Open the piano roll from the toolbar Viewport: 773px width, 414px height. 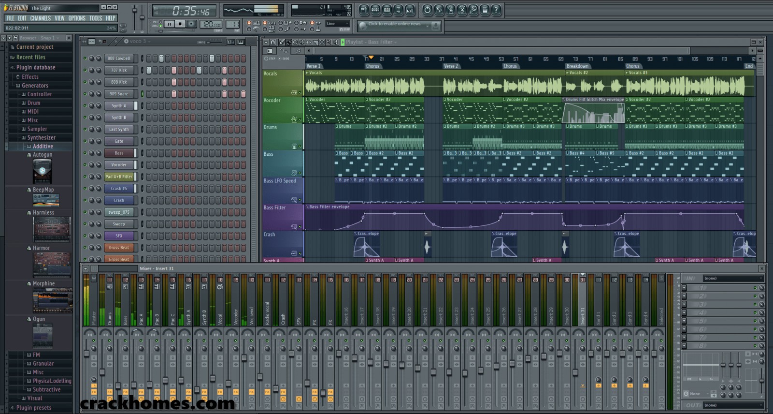[387, 10]
